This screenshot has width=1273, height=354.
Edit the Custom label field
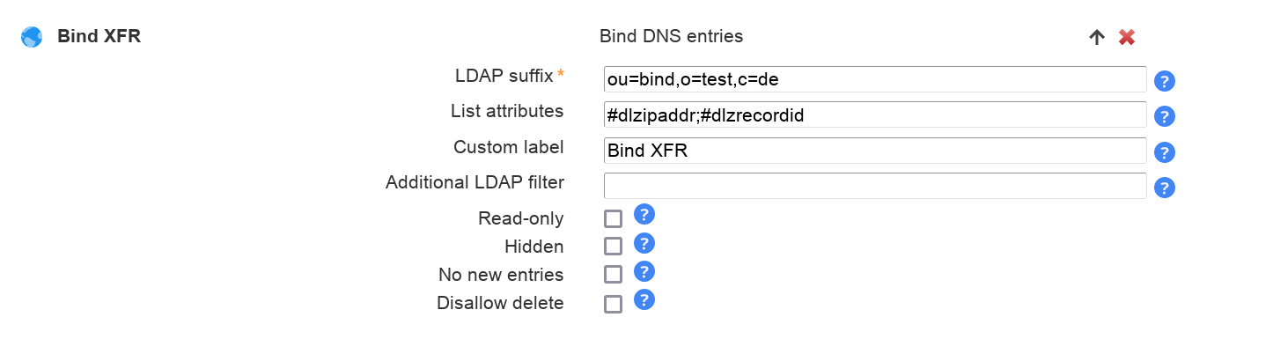(874, 151)
